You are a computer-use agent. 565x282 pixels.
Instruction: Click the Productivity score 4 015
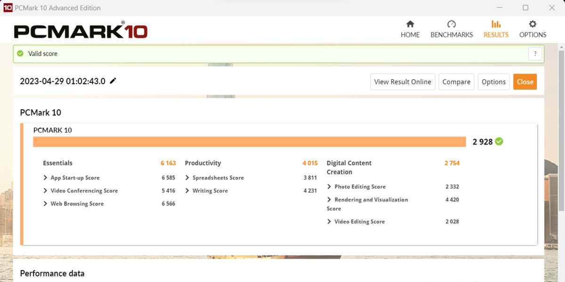pos(310,163)
